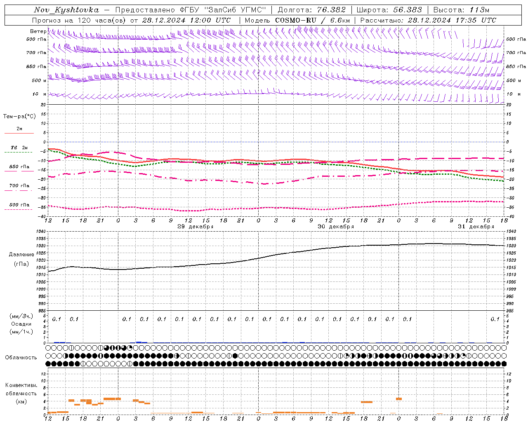Select the Облачность panel label
Viewport: 528px width, 422px height.
pyautogui.click(x=21, y=357)
